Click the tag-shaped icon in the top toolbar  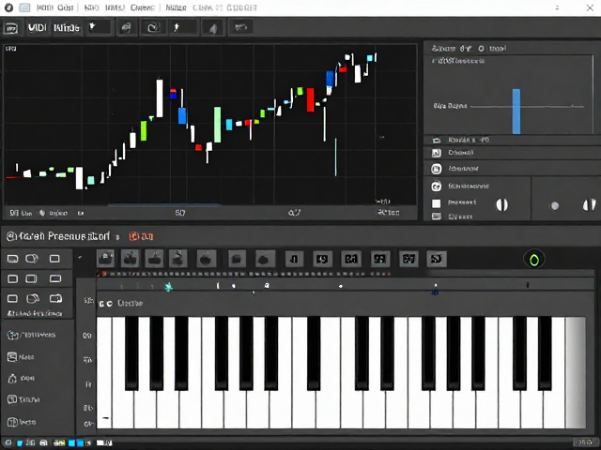pyautogui.click(x=126, y=27)
